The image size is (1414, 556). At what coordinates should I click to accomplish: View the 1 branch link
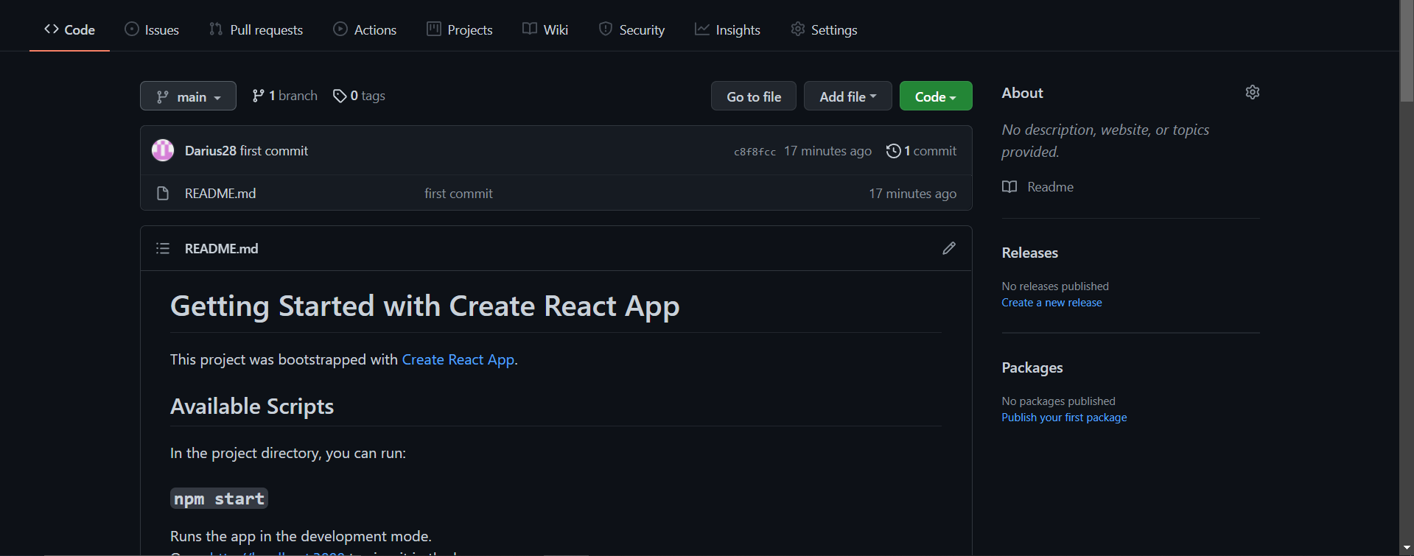(x=284, y=96)
